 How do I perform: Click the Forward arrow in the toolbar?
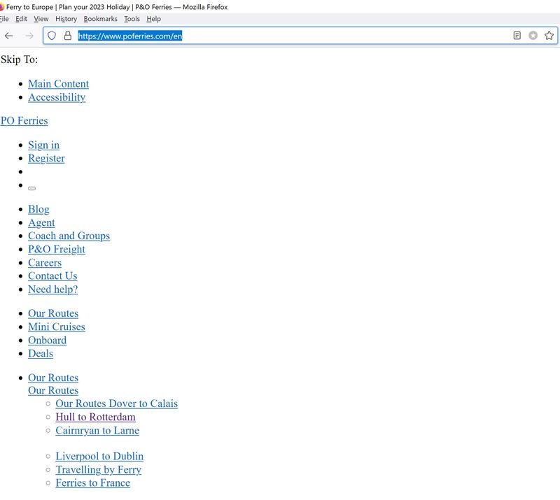29,36
